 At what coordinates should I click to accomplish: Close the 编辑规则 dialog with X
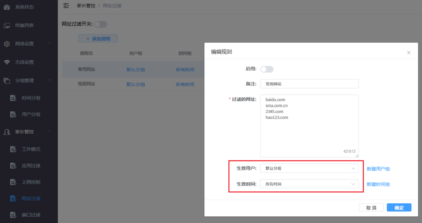point(409,53)
